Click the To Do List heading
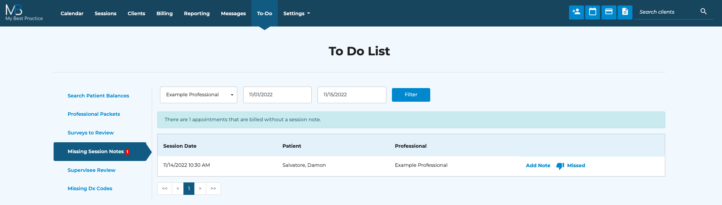The height and width of the screenshot is (205, 722). (x=359, y=51)
